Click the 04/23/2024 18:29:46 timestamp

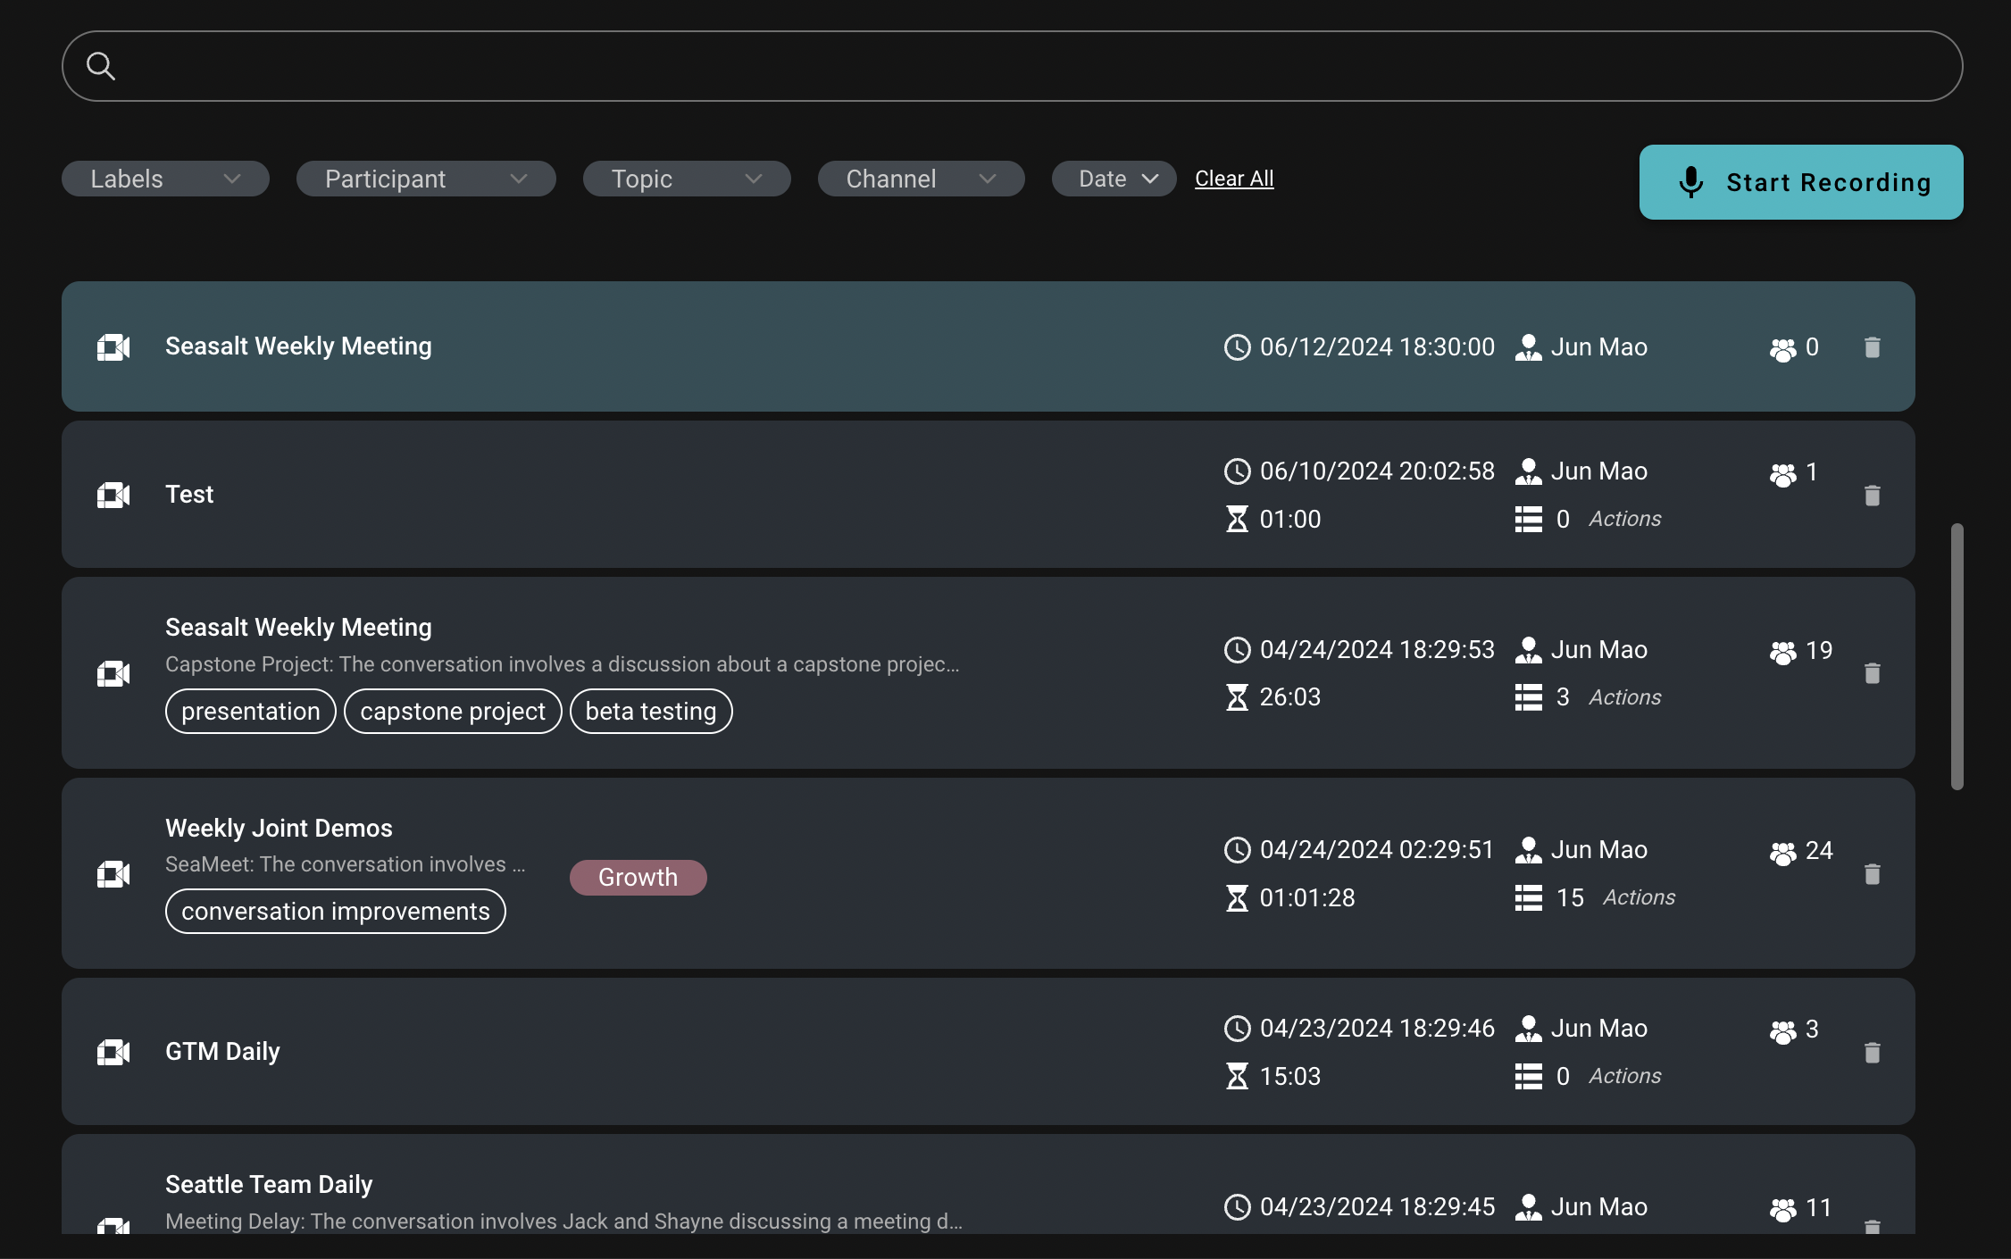[1377, 1029]
